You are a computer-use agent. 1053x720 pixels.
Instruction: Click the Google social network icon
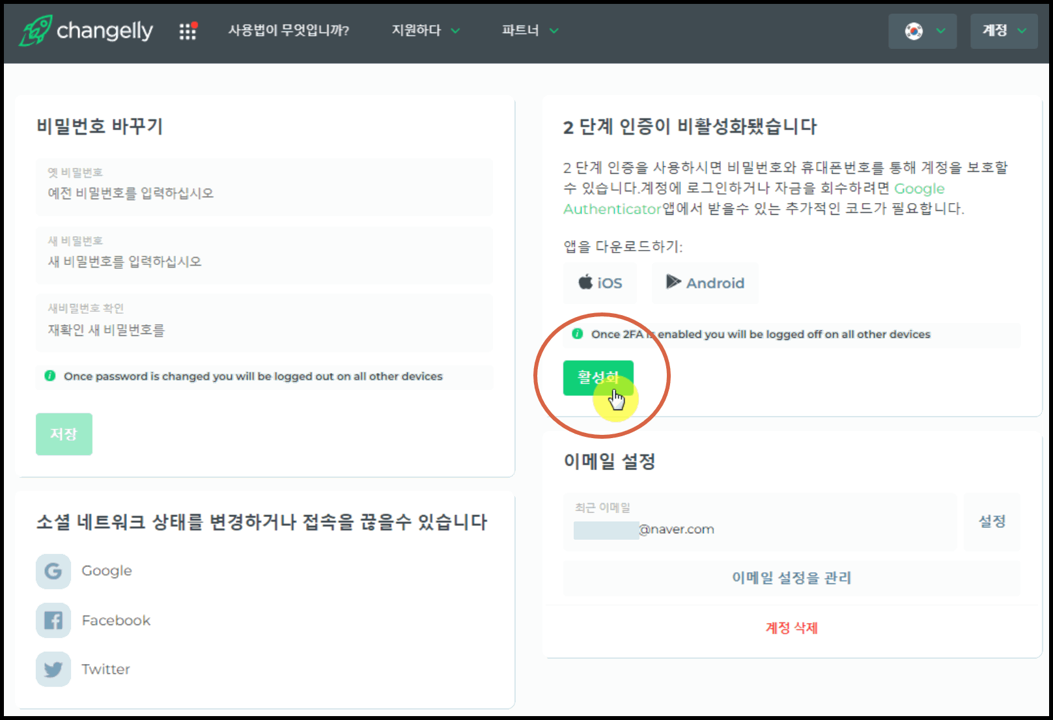point(53,571)
